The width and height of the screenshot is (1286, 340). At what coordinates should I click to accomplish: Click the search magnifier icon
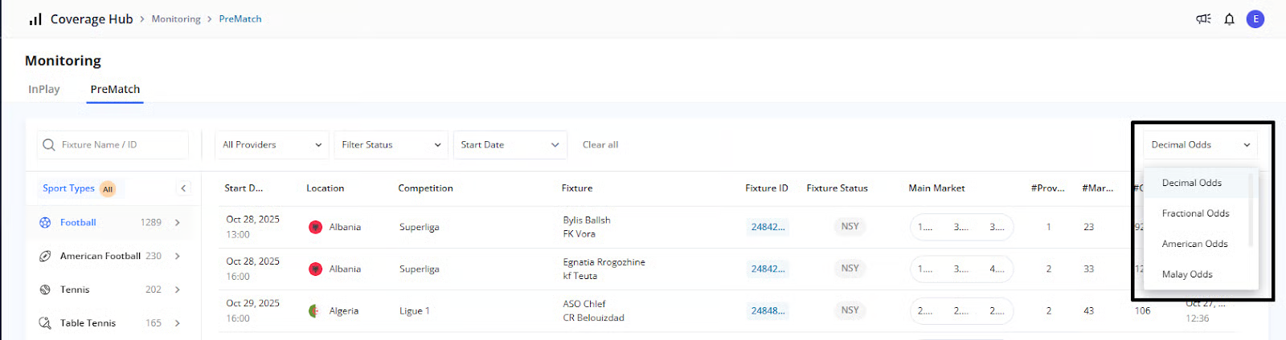tap(49, 145)
